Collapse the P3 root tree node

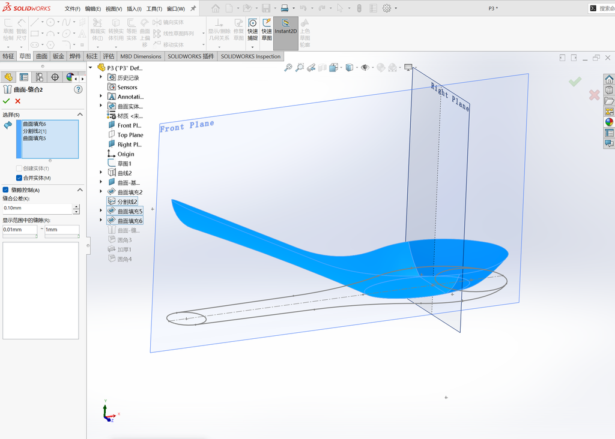[91, 68]
